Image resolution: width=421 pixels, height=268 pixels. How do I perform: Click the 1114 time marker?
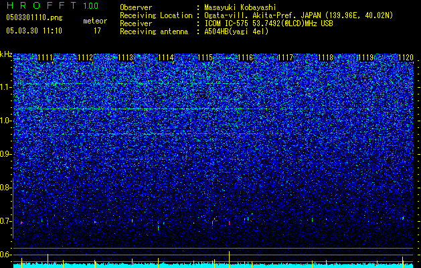[166, 58]
